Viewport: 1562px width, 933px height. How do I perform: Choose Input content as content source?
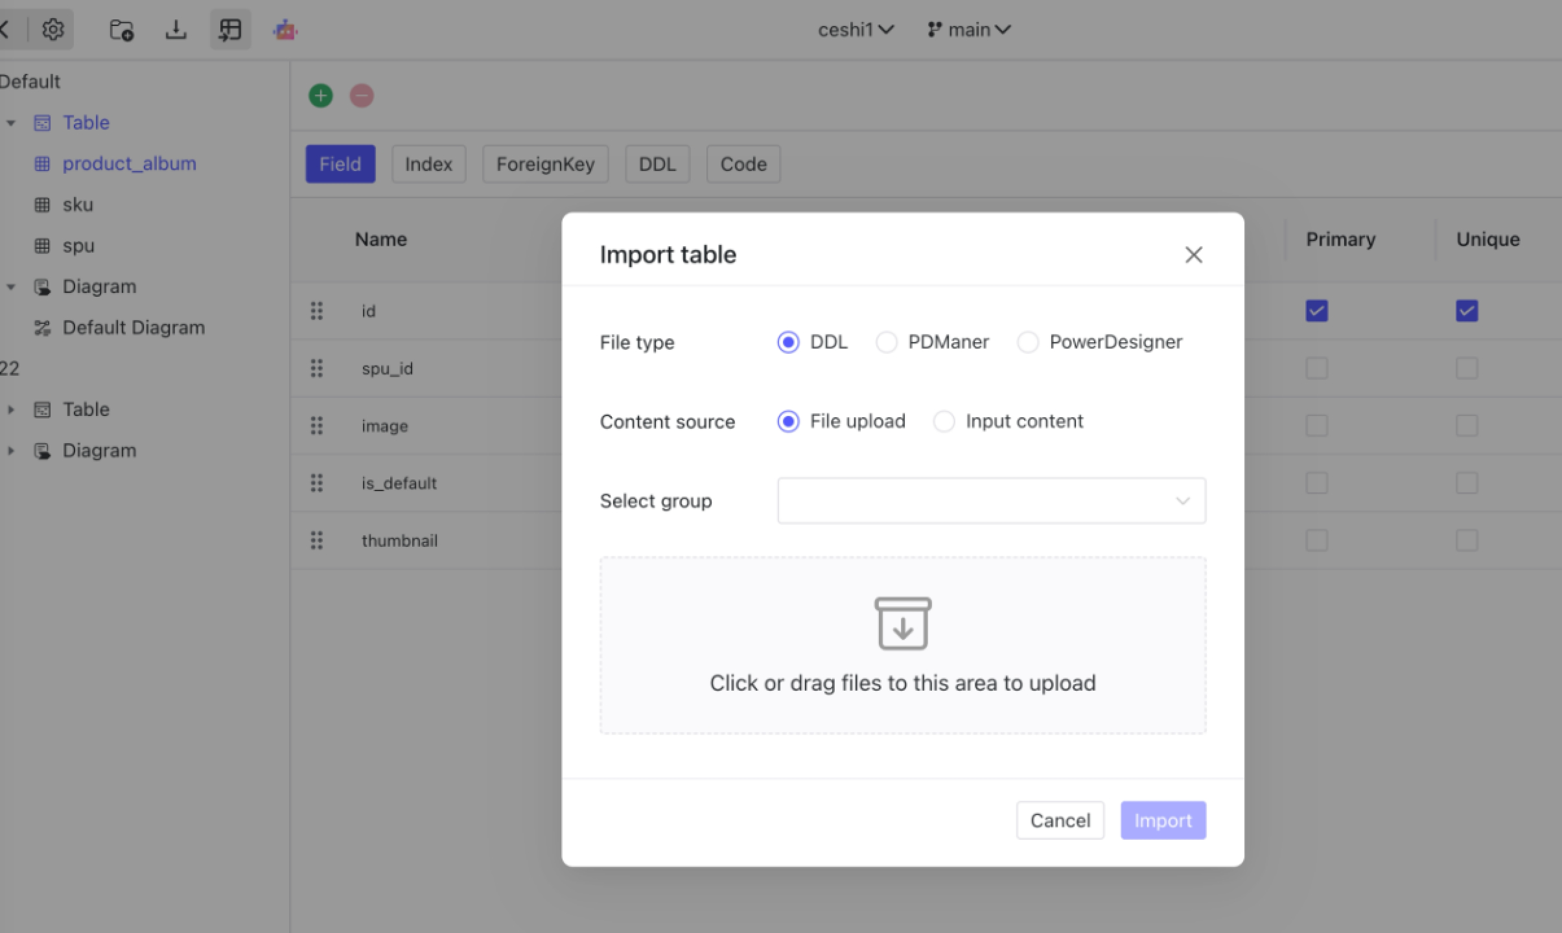[944, 421]
